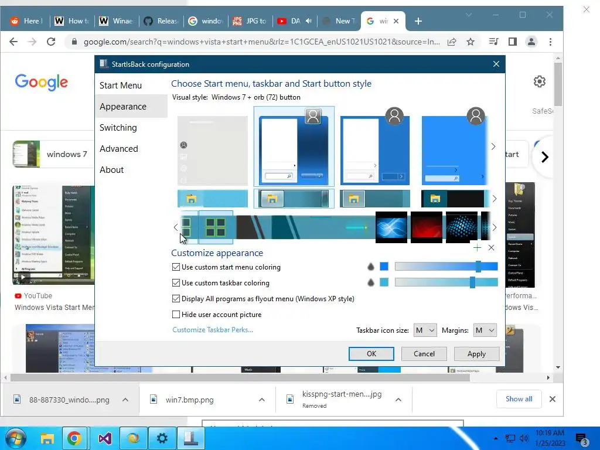Bookmark this page with the star icon
This screenshot has width=600, height=450.
(x=471, y=42)
